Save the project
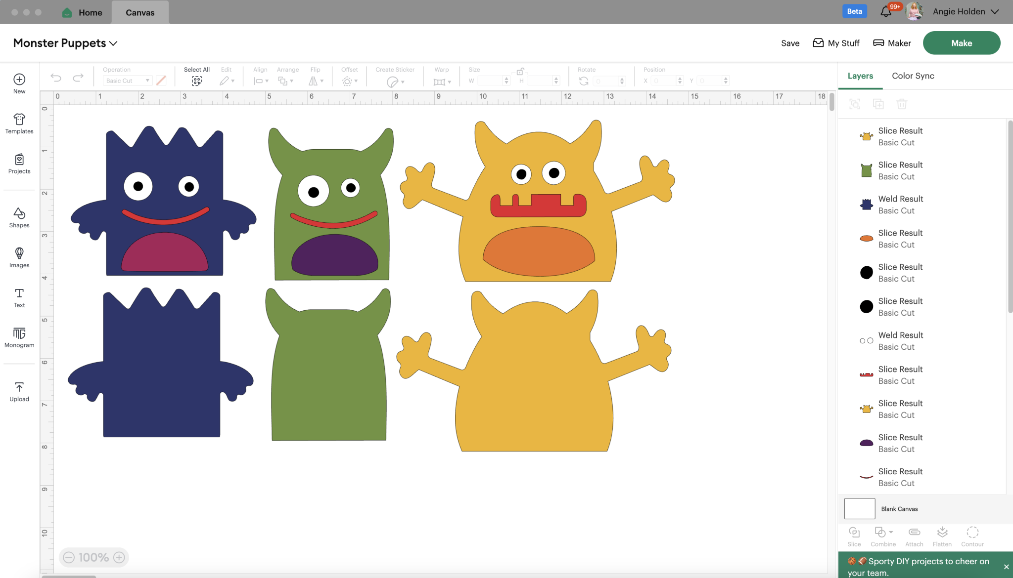Screen dimensions: 1013x578 [x=790, y=43]
